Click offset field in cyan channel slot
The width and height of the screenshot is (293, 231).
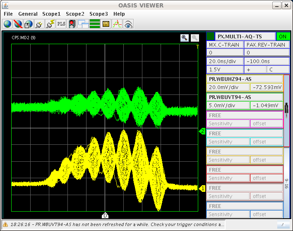pos(267,142)
